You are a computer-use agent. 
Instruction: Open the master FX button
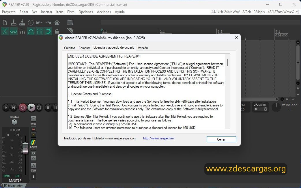pos(33,153)
